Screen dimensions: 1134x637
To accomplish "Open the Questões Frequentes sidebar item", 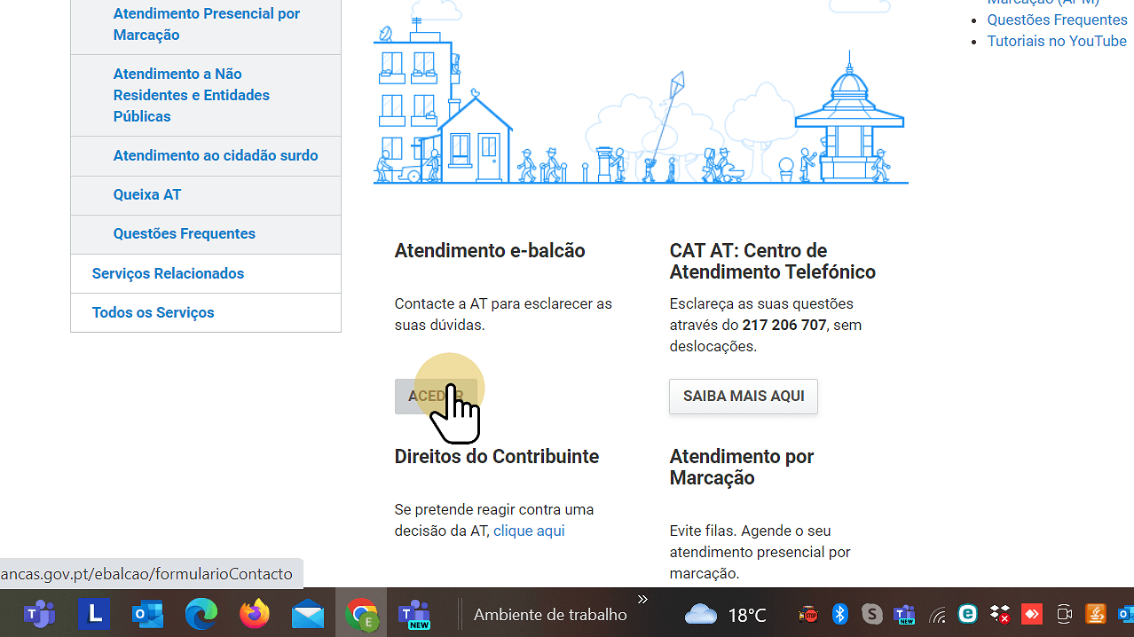I will pos(184,233).
